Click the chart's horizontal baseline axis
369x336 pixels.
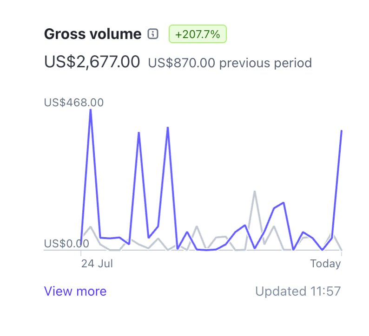pyautogui.click(x=193, y=250)
